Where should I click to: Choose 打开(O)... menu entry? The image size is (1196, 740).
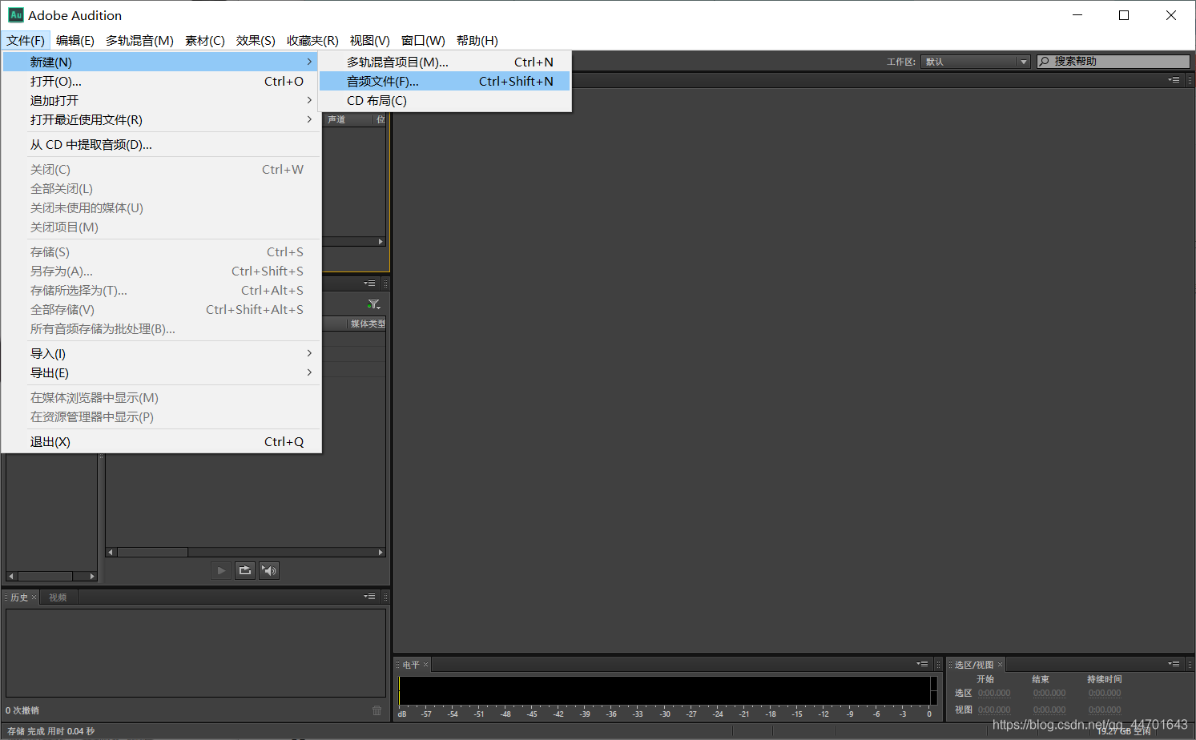[x=161, y=81]
